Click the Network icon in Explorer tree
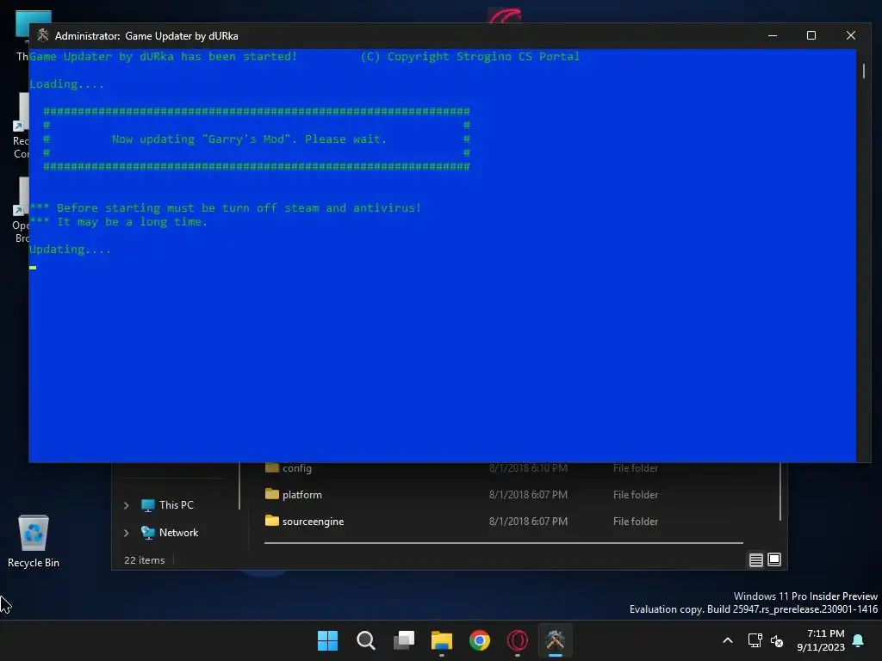Screen dimensions: 882x661 148,532
